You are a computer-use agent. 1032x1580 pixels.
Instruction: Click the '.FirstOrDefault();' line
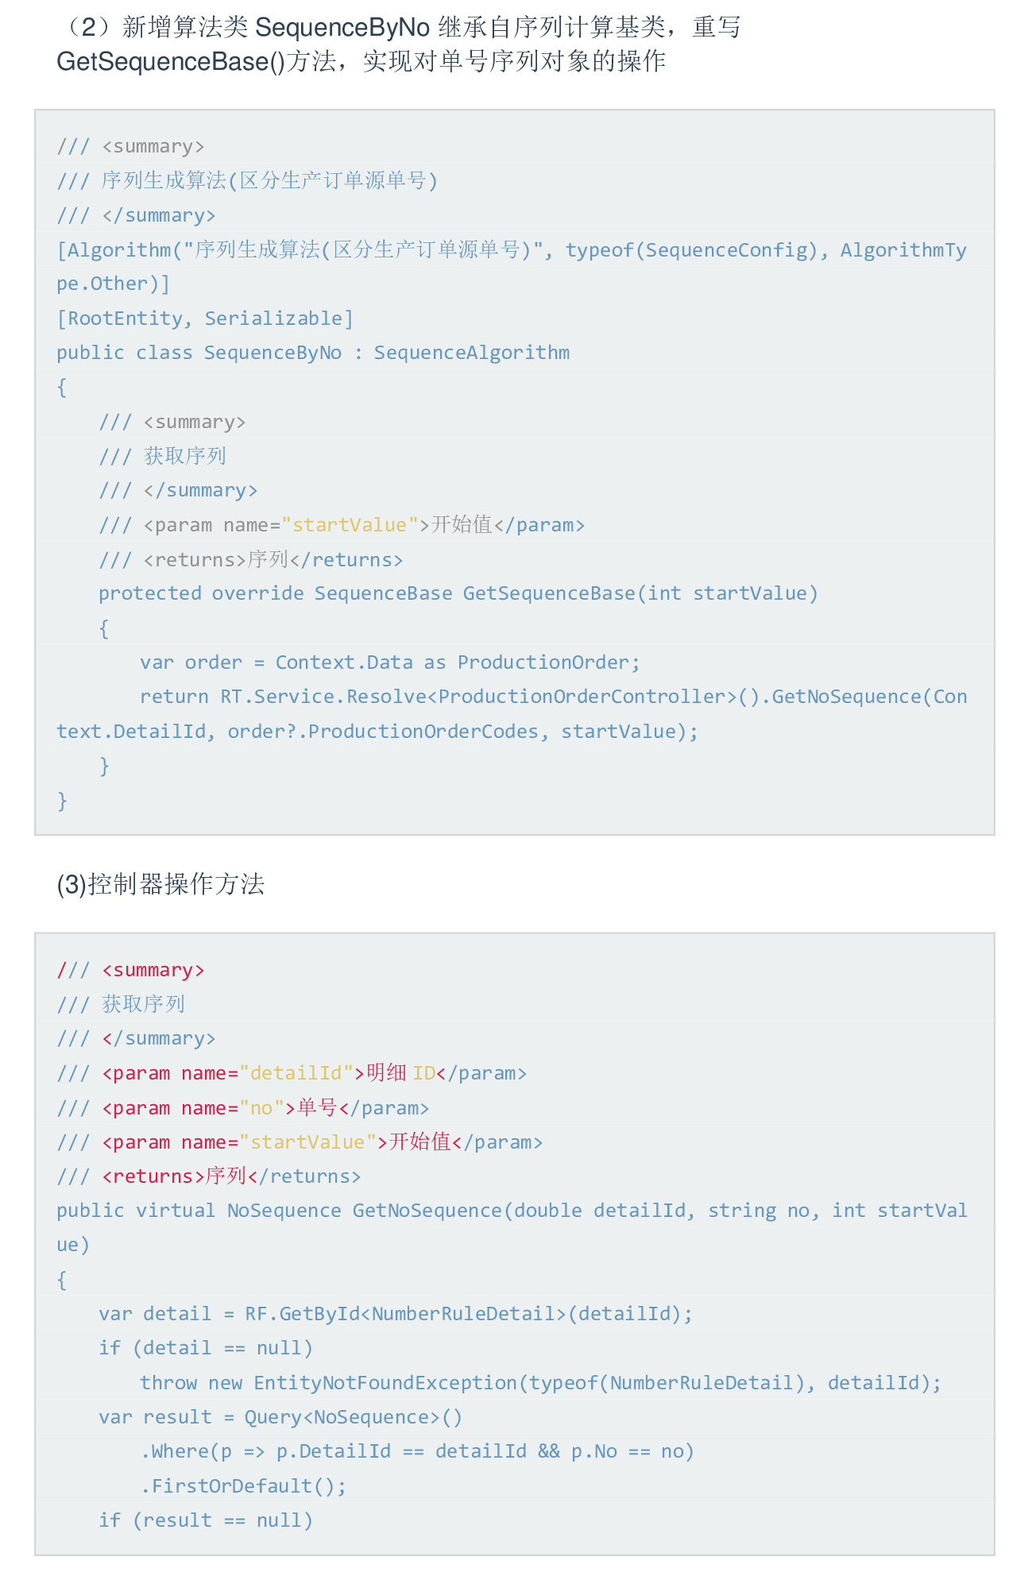click(244, 1486)
